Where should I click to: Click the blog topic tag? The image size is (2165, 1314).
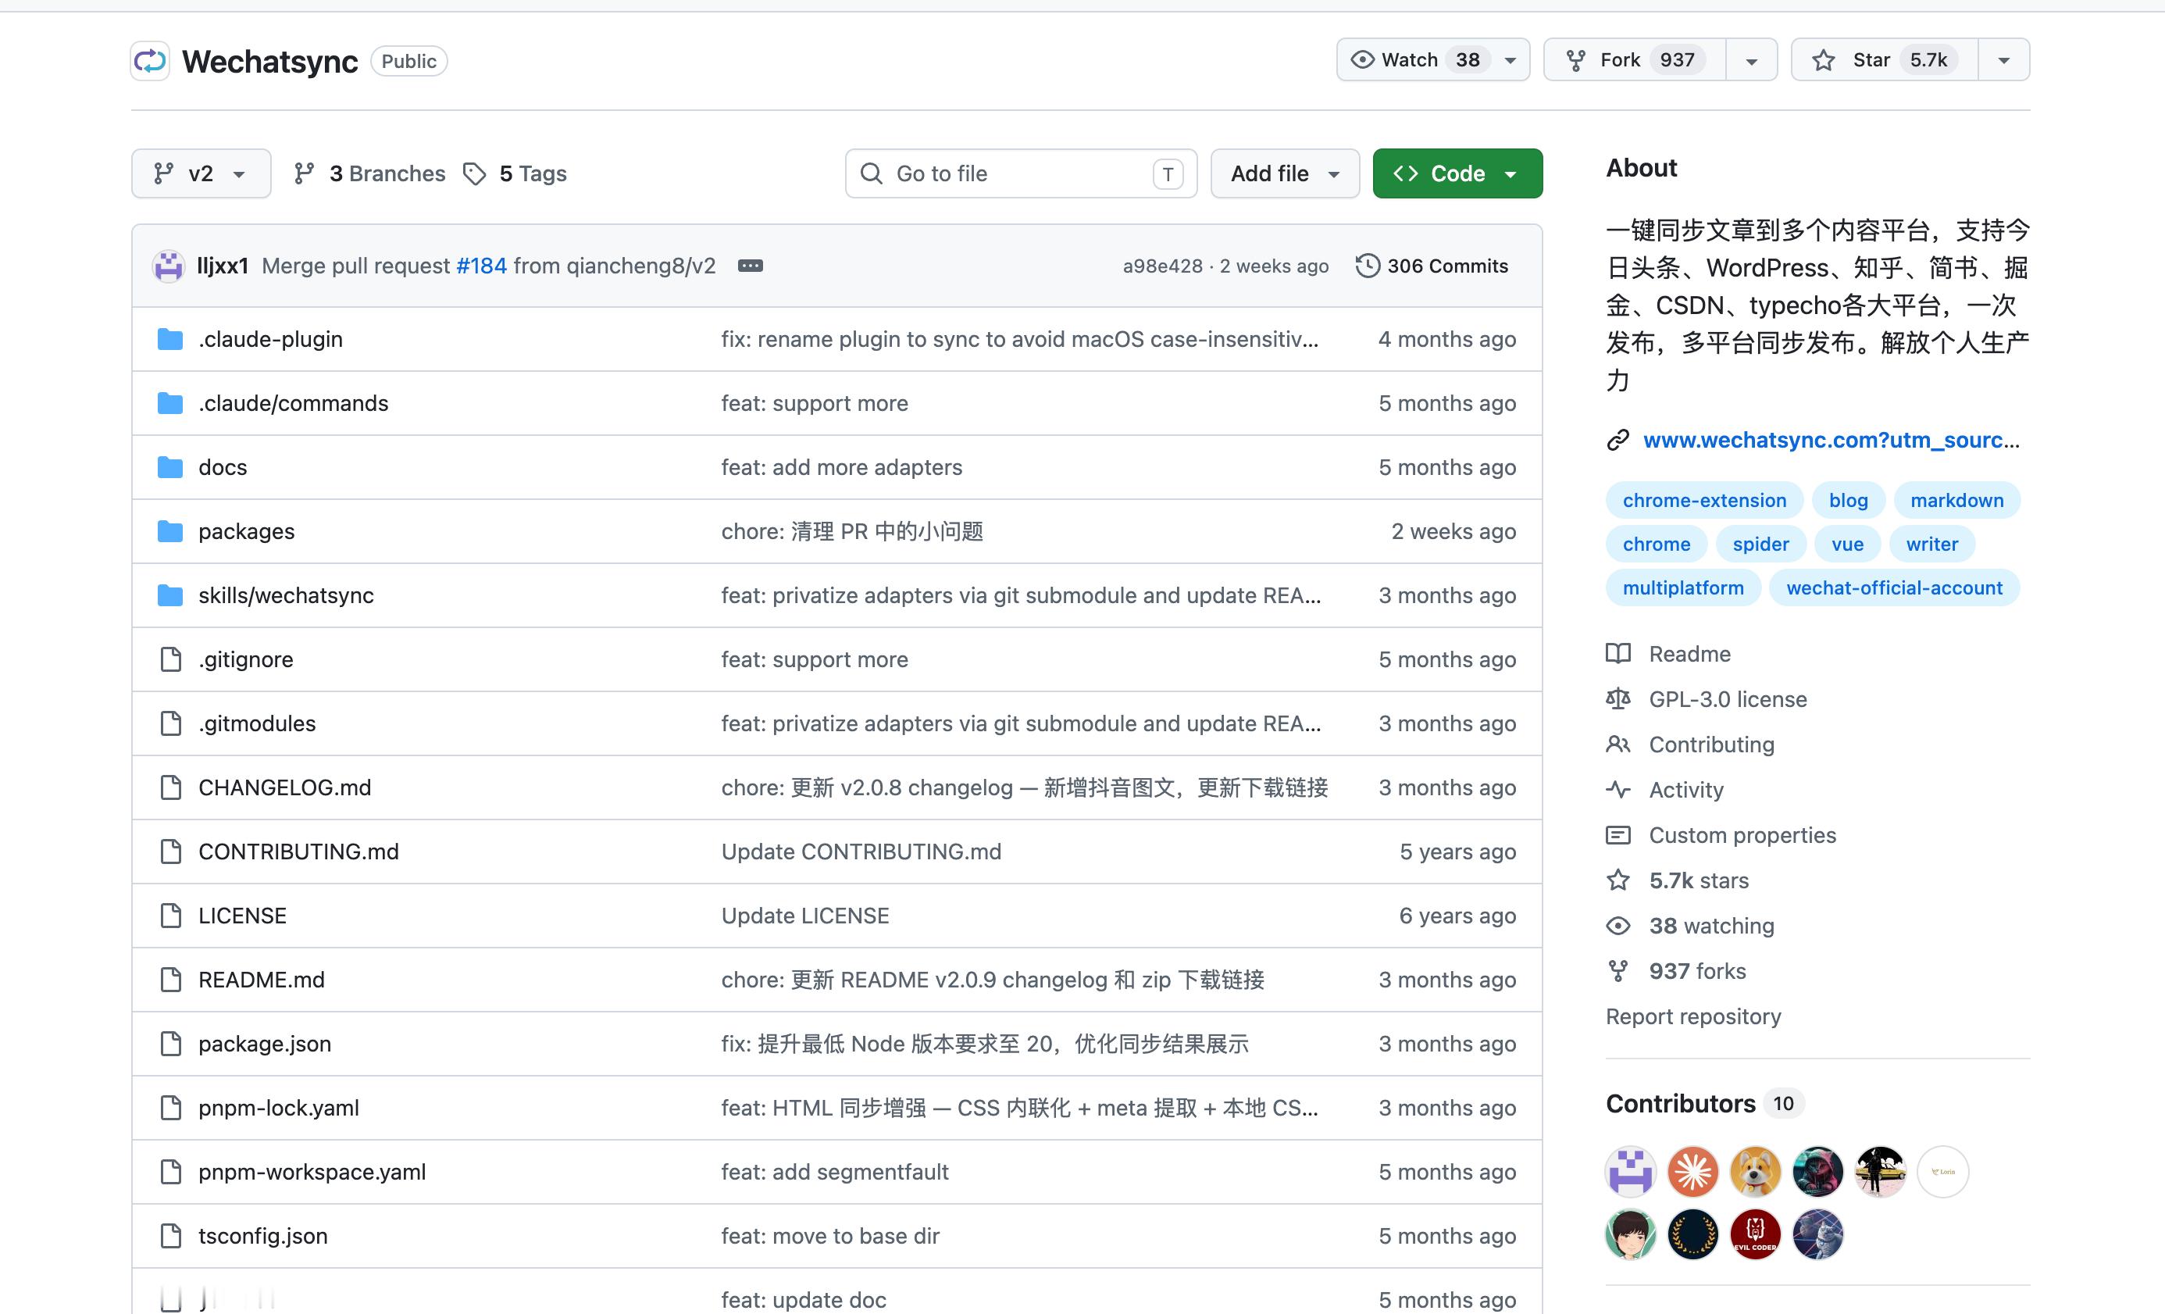(x=1848, y=500)
